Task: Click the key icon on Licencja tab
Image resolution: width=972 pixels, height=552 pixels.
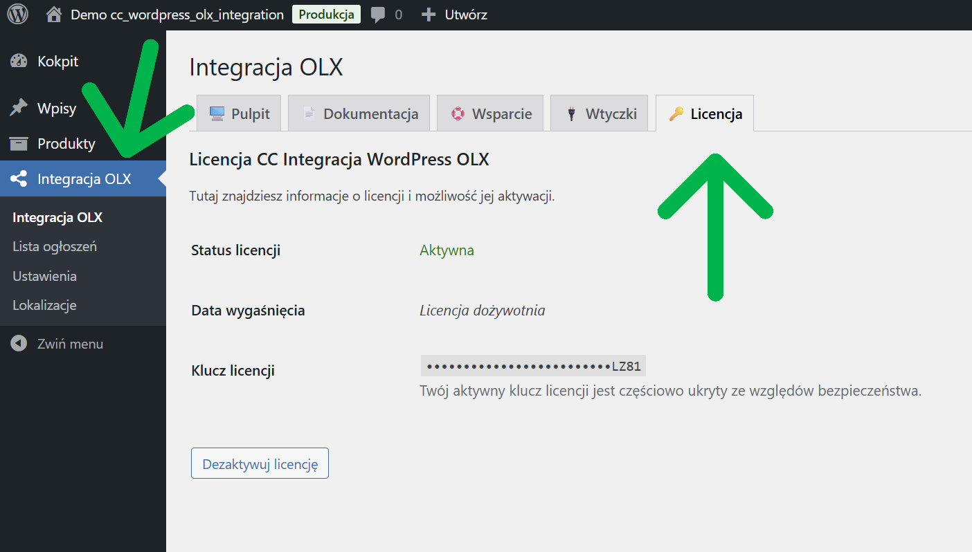Action: tap(676, 114)
